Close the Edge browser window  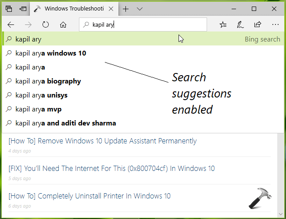coord(274,9)
